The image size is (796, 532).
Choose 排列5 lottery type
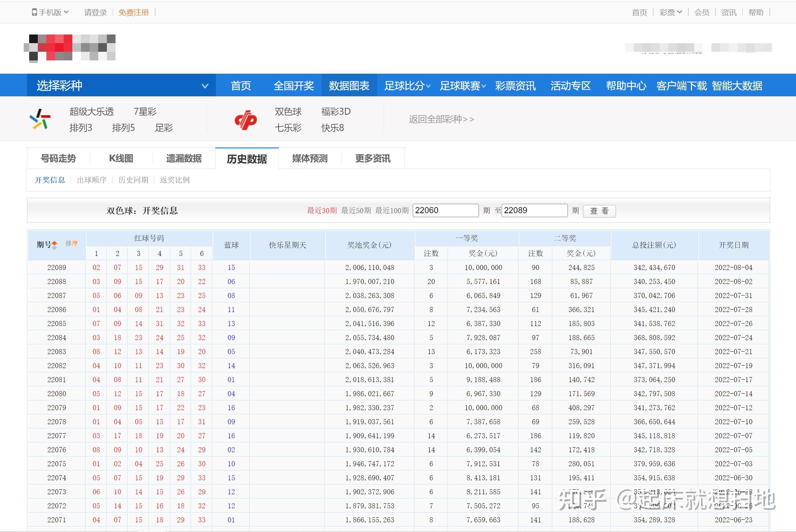coord(123,128)
